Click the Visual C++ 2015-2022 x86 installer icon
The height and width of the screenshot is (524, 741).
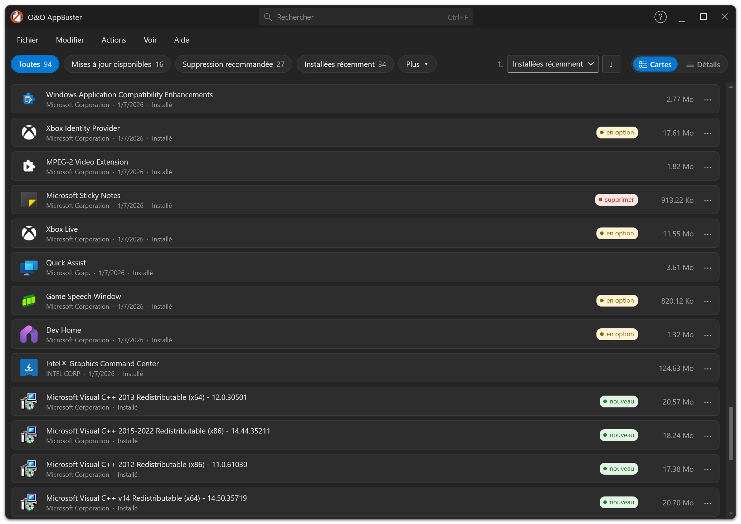pos(29,435)
